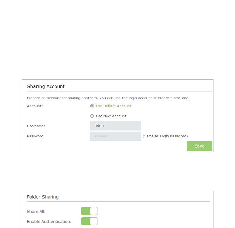The height and width of the screenshot is (228, 235).
Task: Focus the Username field containing admin
Action: coord(116,126)
